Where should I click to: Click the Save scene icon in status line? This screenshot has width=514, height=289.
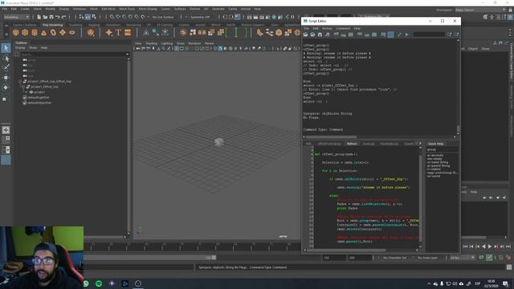click(51, 17)
